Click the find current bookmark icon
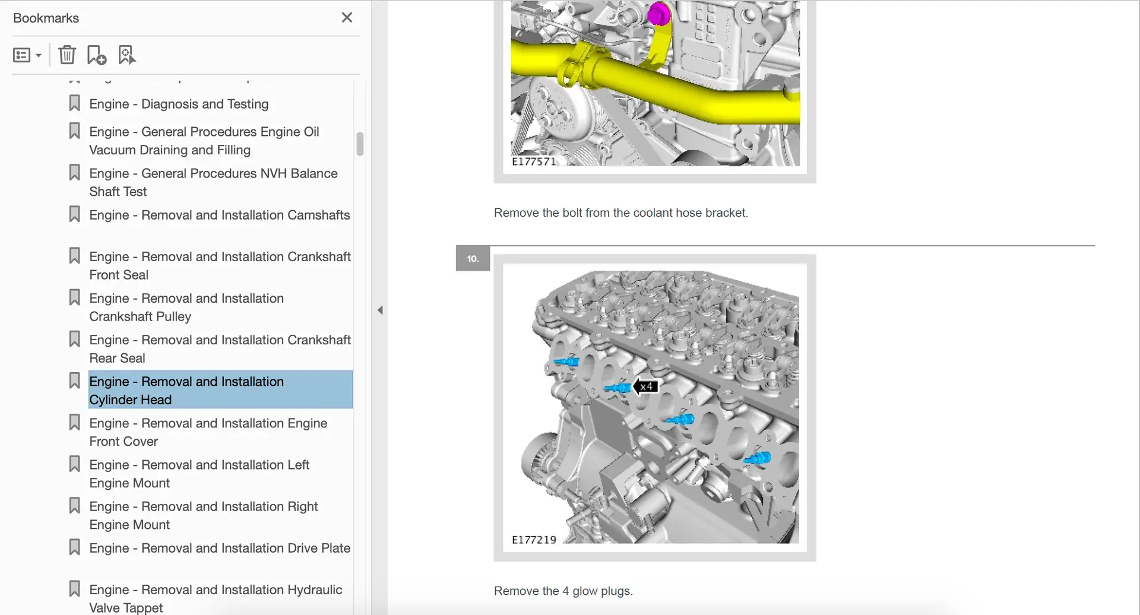The image size is (1140, 615). pyautogui.click(x=126, y=55)
